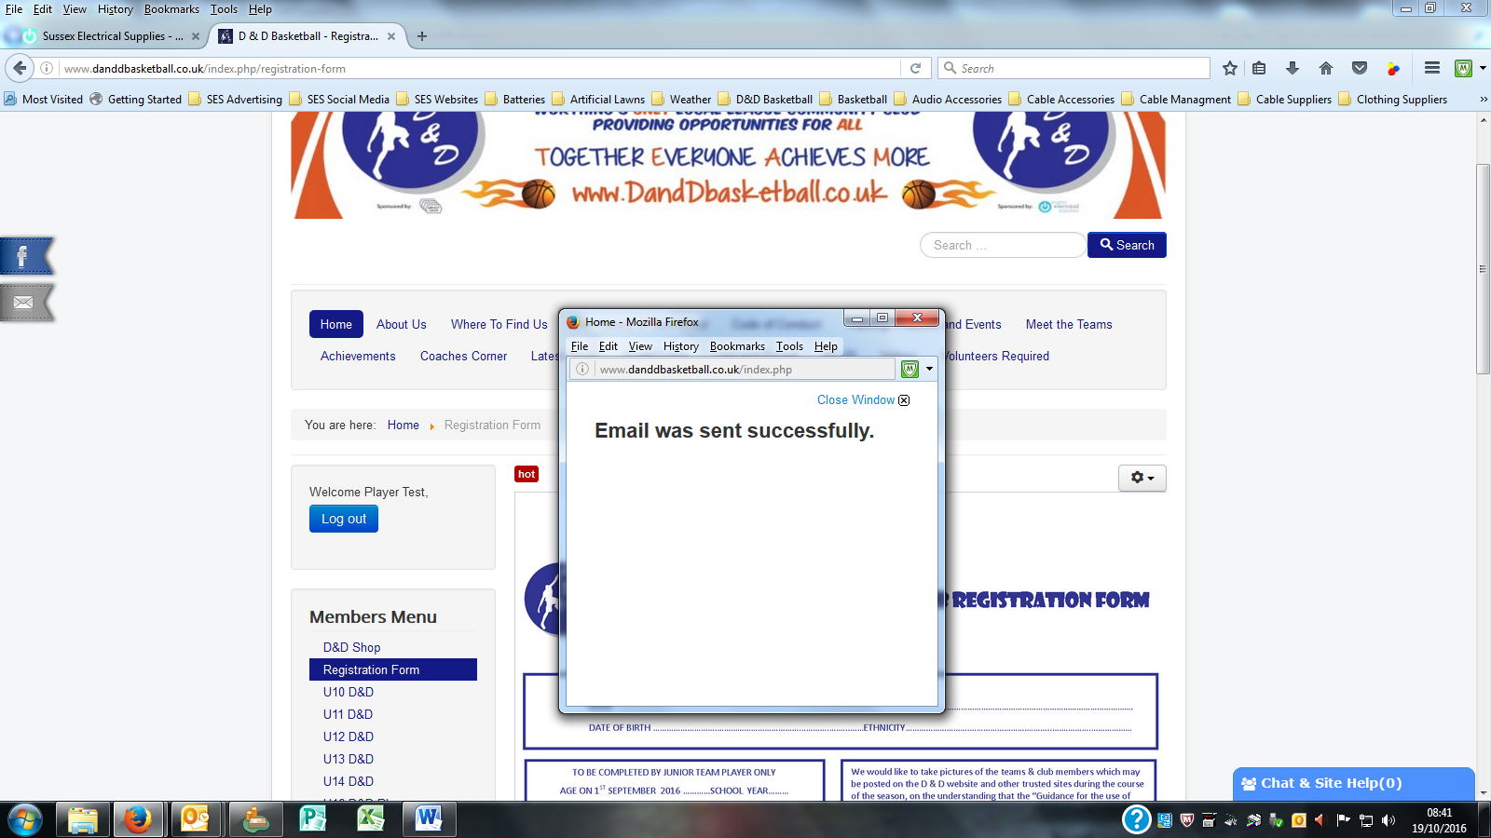Click the Facebook side tab icon

coord(27,256)
